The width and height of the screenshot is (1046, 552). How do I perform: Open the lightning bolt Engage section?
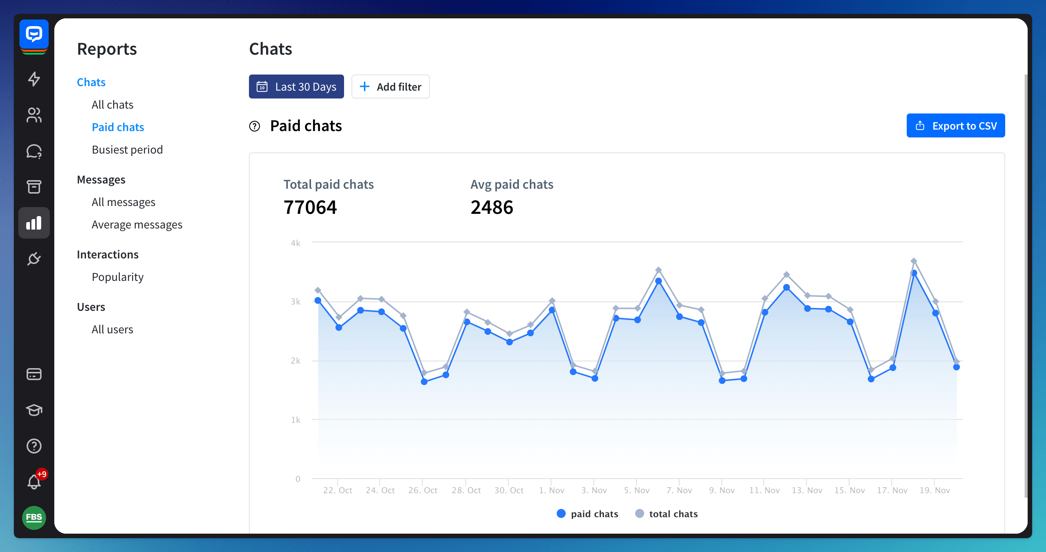[34, 79]
